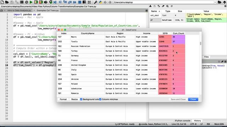Image resolution: width=227 pixels, height=127 pixels.
Task: Re-run the last script icon
Action: click(51, 2)
